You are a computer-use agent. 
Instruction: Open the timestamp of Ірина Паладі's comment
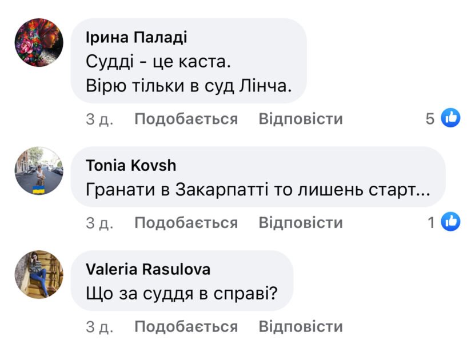pos(99,119)
